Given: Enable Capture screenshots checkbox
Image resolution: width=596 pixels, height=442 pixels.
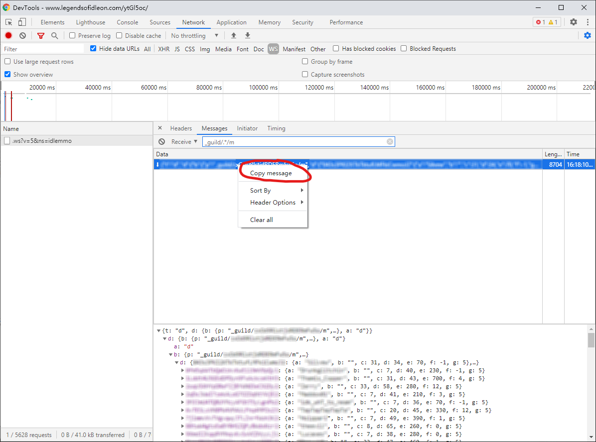Looking at the screenshot, I should point(305,74).
